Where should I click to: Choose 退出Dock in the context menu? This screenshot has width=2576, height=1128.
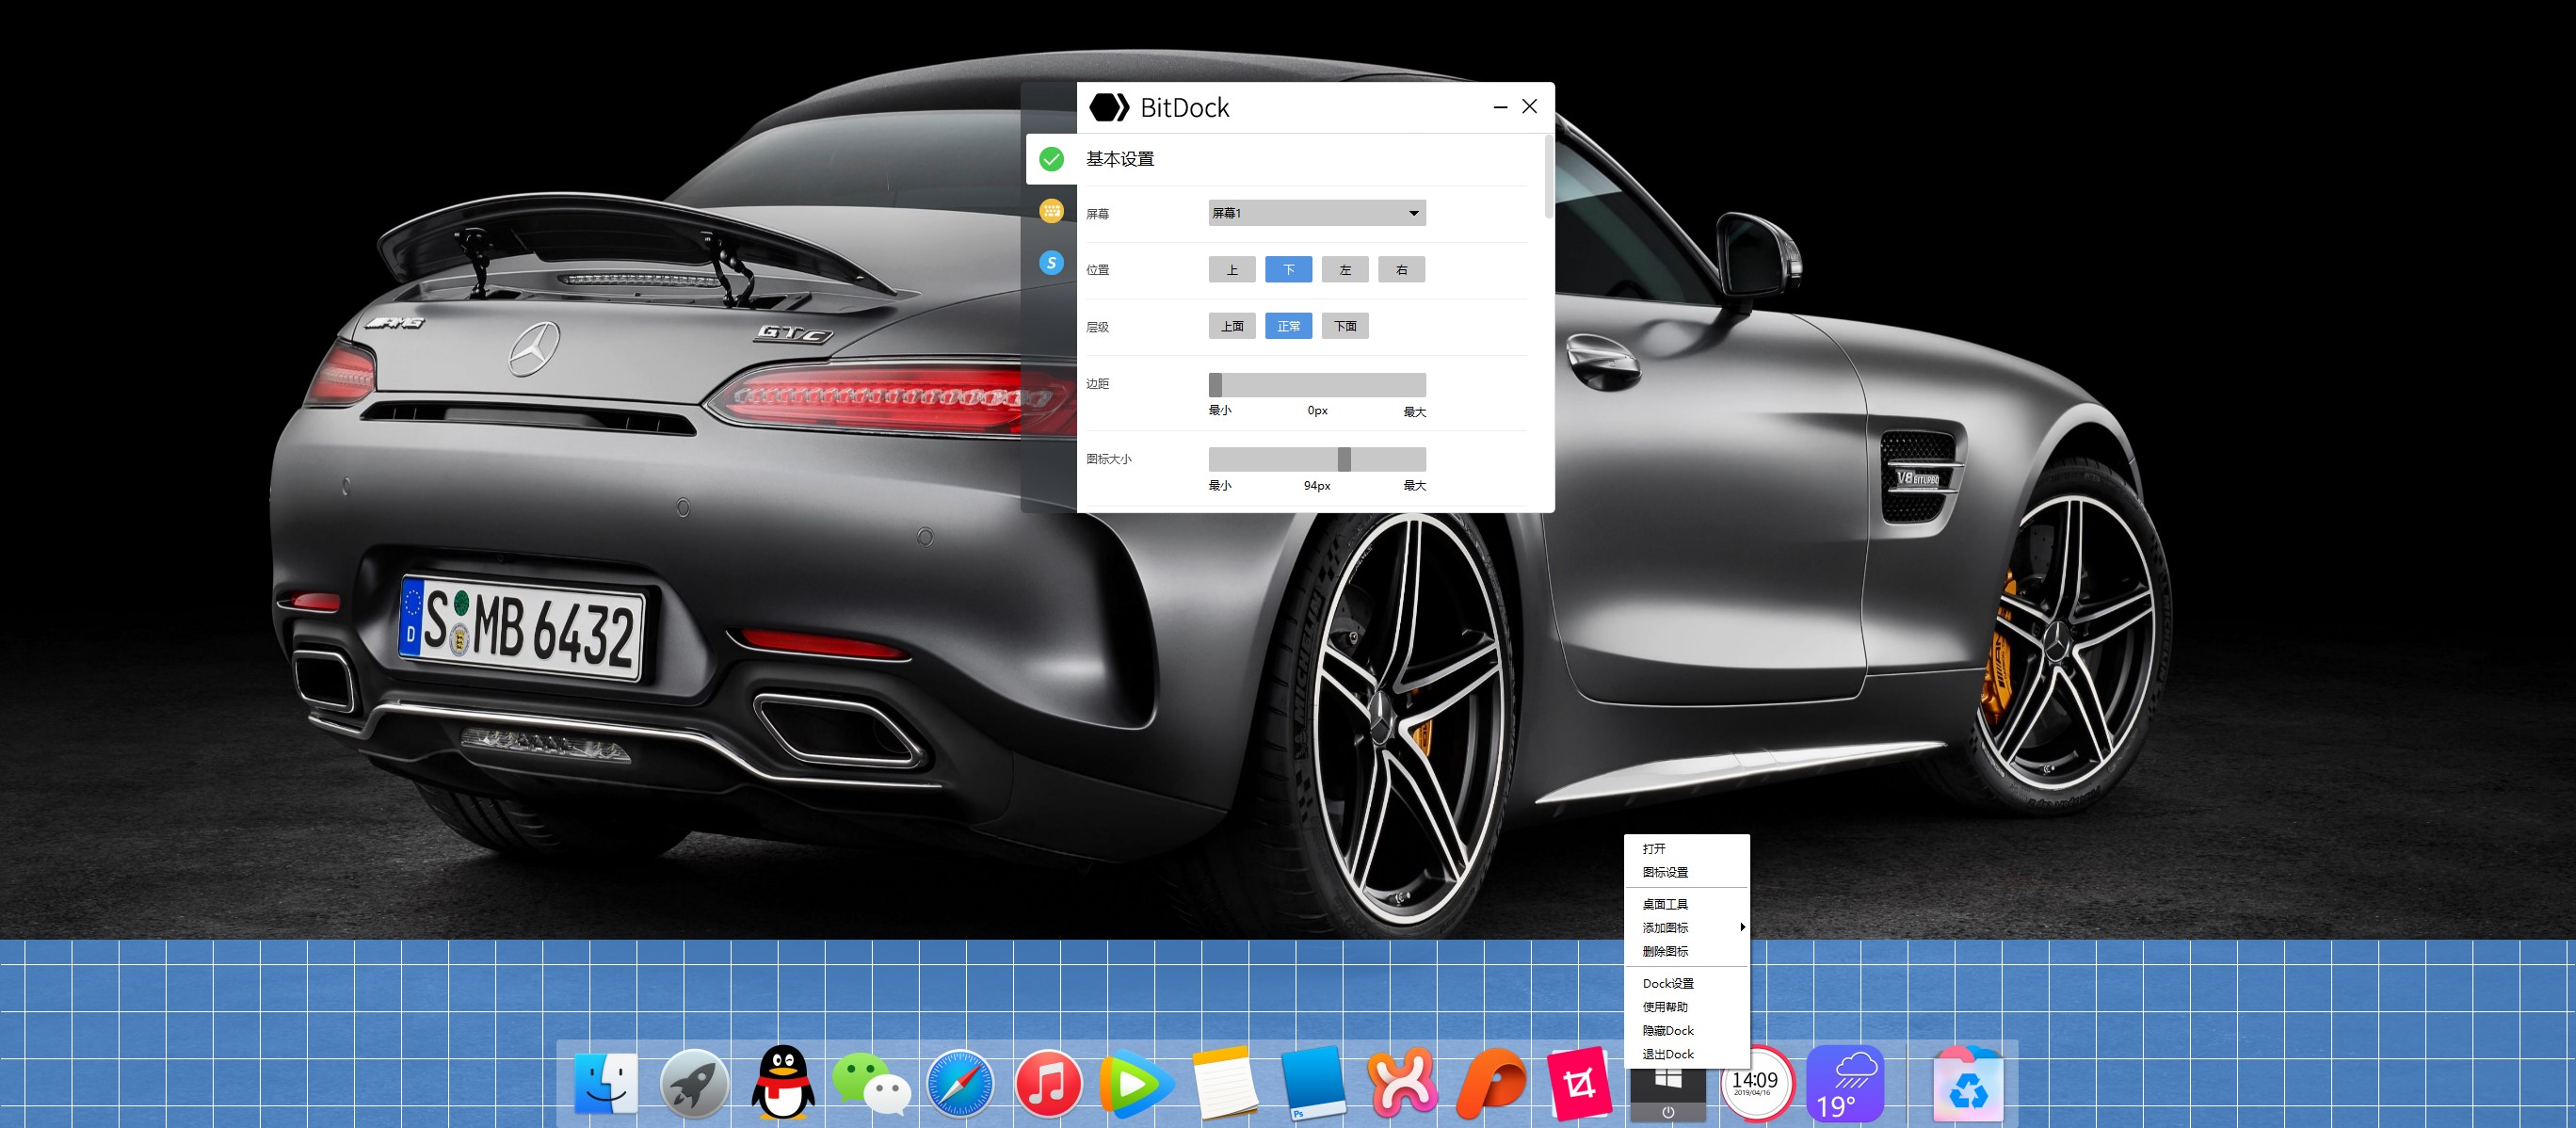coord(1686,1055)
